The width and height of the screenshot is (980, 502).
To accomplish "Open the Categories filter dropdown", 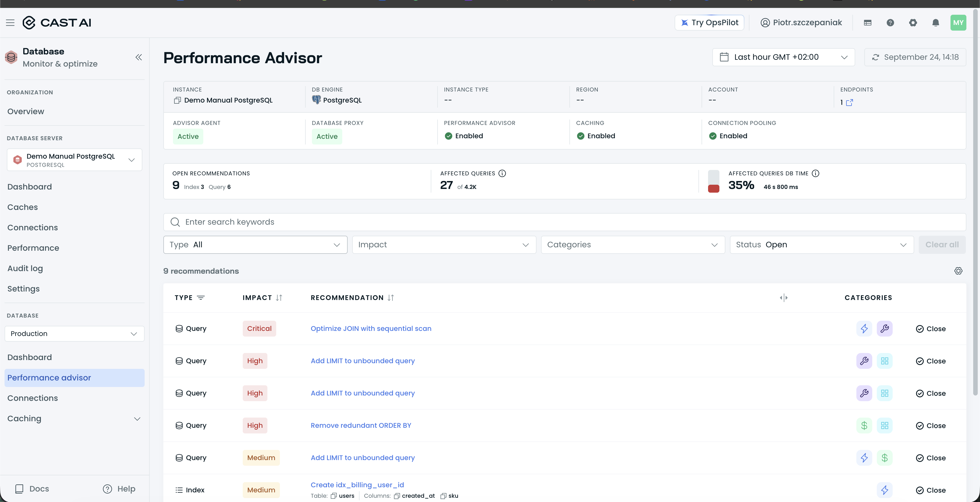I will (633, 245).
